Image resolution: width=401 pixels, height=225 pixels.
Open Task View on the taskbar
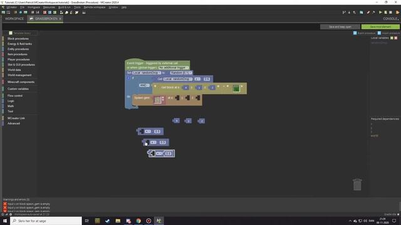(x=86, y=221)
